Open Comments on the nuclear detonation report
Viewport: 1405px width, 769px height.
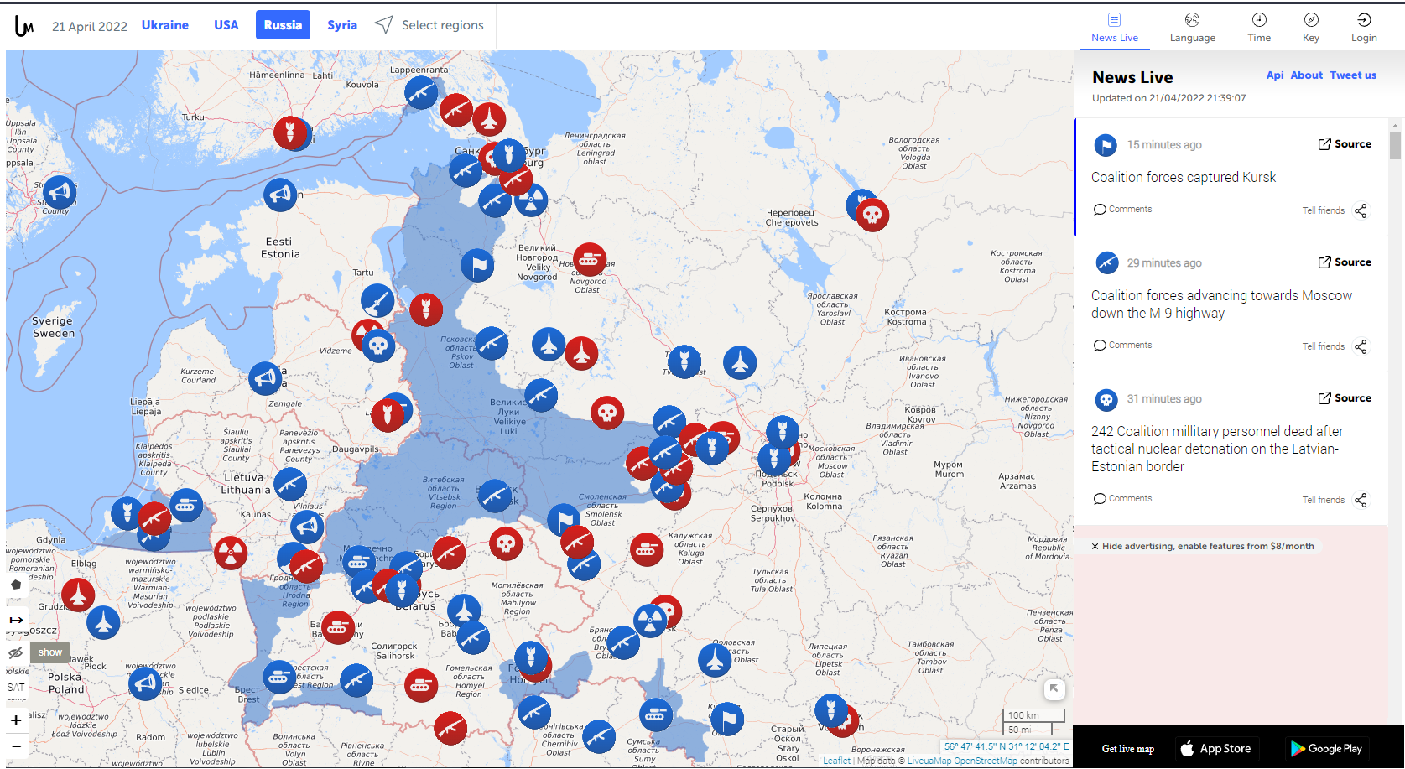(x=1122, y=499)
